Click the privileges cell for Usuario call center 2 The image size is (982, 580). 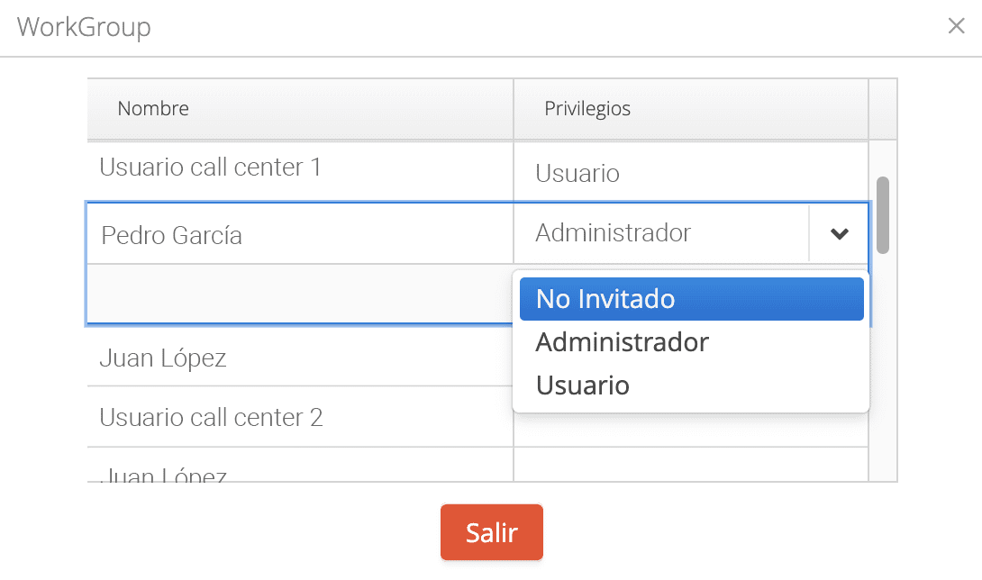pyautogui.click(x=691, y=430)
